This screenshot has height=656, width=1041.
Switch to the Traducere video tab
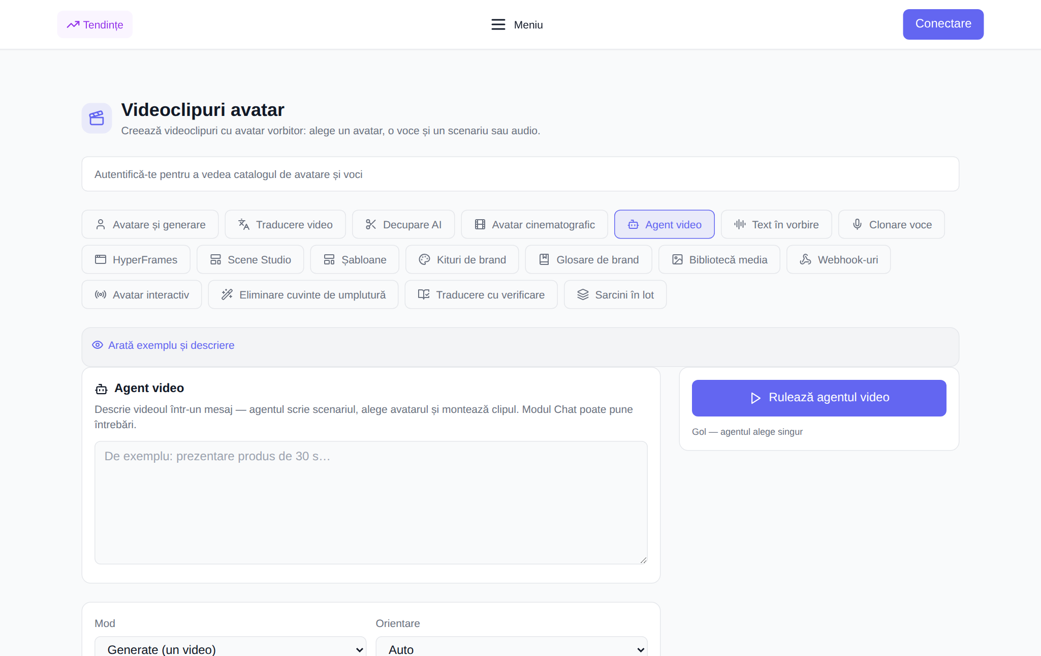285,224
